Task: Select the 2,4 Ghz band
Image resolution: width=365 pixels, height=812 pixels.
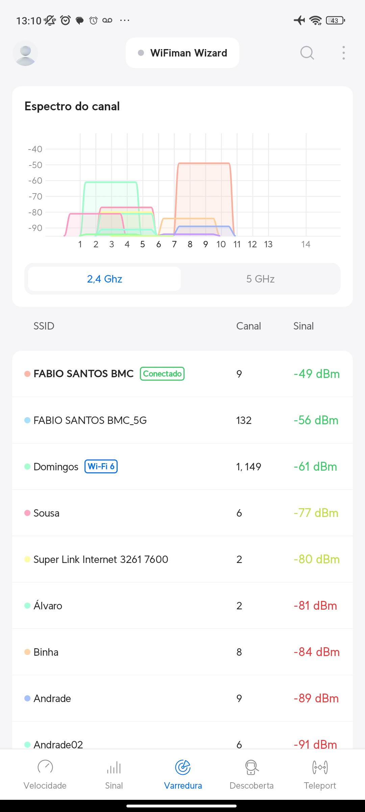Action: click(104, 279)
